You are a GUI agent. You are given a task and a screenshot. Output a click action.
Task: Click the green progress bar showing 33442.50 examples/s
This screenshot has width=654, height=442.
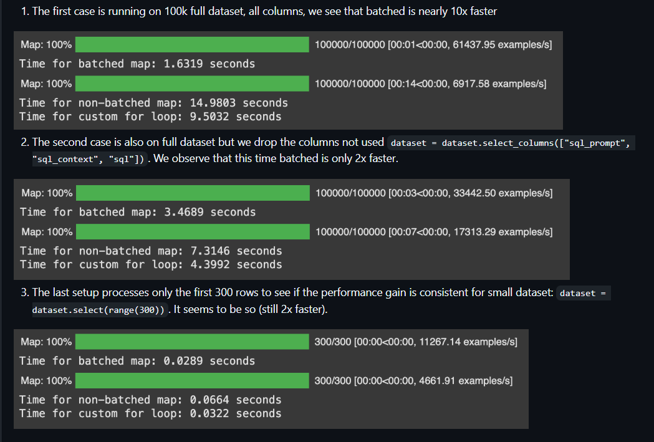coord(192,193)
